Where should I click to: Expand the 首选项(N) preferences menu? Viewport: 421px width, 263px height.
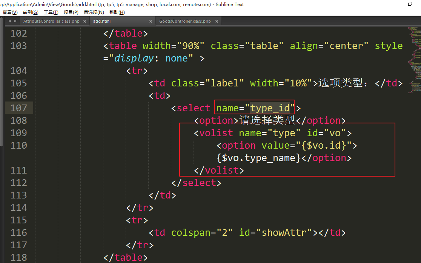[94, 12]
